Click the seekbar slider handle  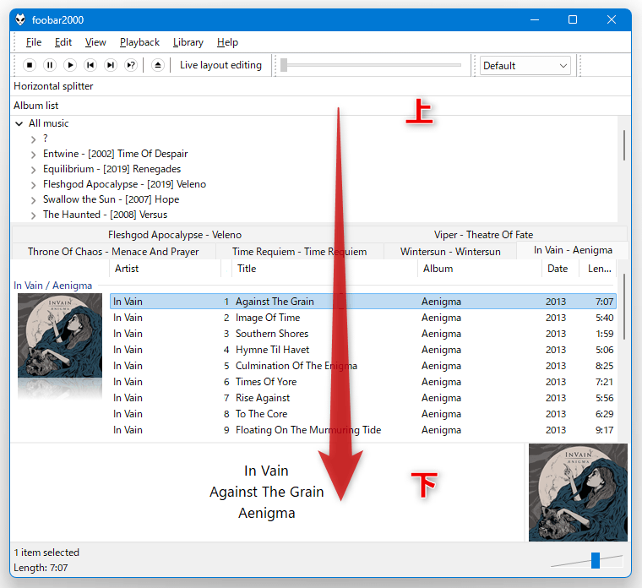pos(284,65)
